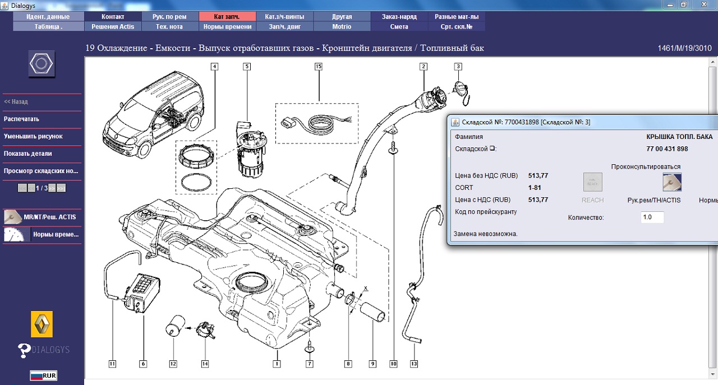Open the Нормы времени tab in top menu

(x=227, y=26)
